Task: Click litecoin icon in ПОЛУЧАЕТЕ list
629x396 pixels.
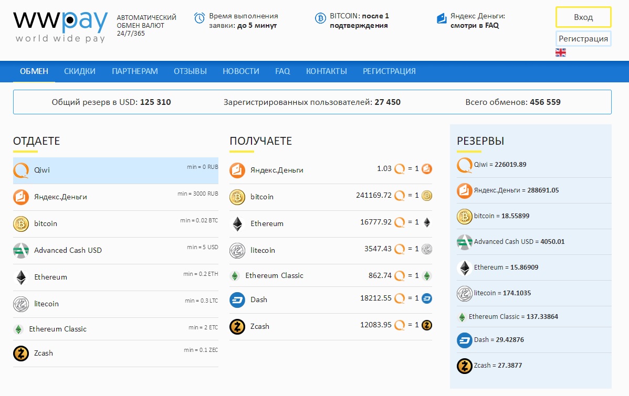Action: pyautogui.click(x=237, y=251)
